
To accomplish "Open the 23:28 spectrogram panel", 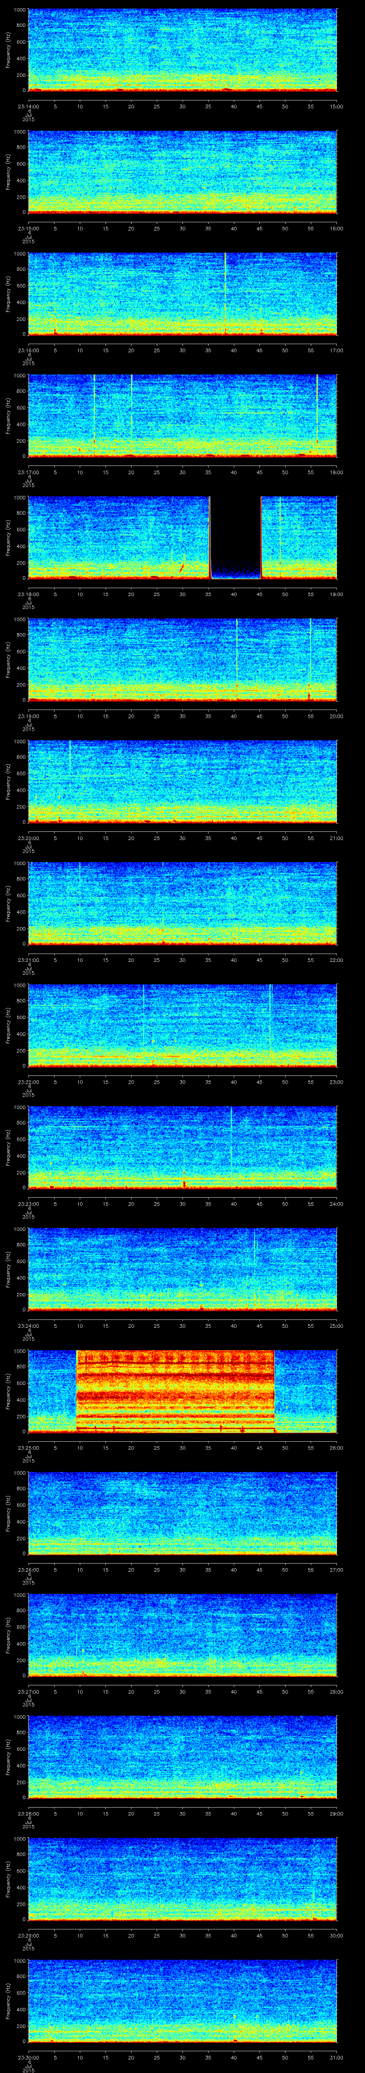I will [x=182, y=1757].
